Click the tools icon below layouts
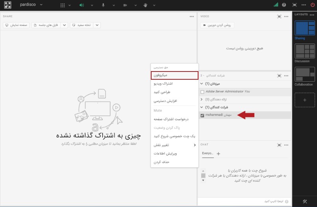The image size is (317, 207). click(305, 202)
